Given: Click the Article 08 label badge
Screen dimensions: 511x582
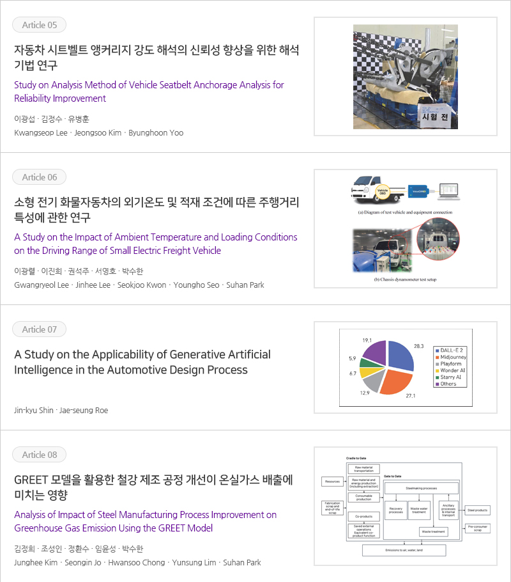Looking at the screenshot, I should 39,455.
